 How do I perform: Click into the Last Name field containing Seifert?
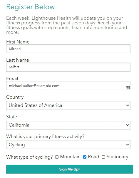[x=68, y=67]
